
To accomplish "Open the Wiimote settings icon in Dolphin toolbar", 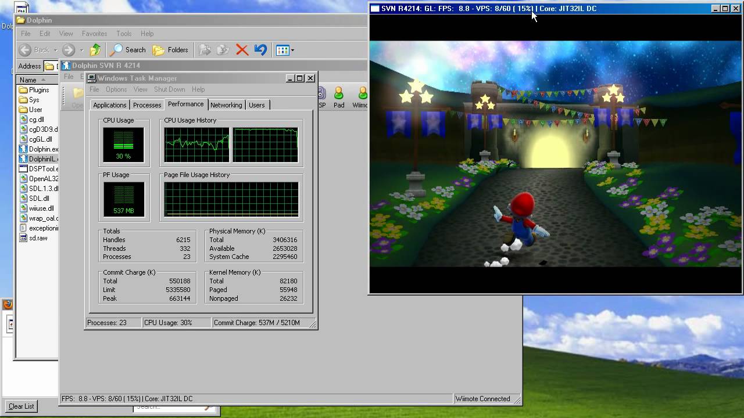I will click(x=360, y=98).
